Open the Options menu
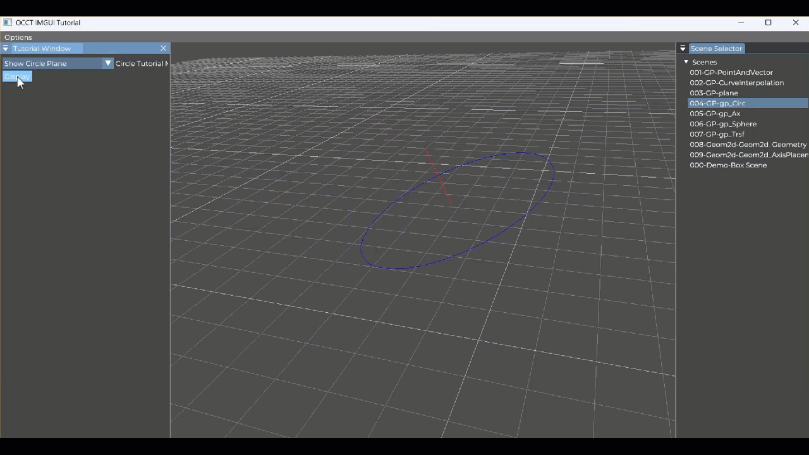Viewport: 809px width, 455px height. coord(18,37)
